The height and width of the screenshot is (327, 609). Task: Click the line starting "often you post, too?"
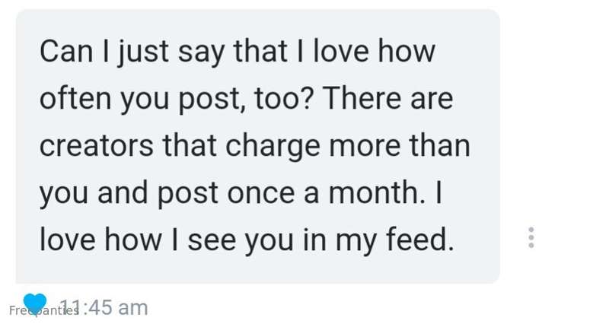[x=246, y=99]
